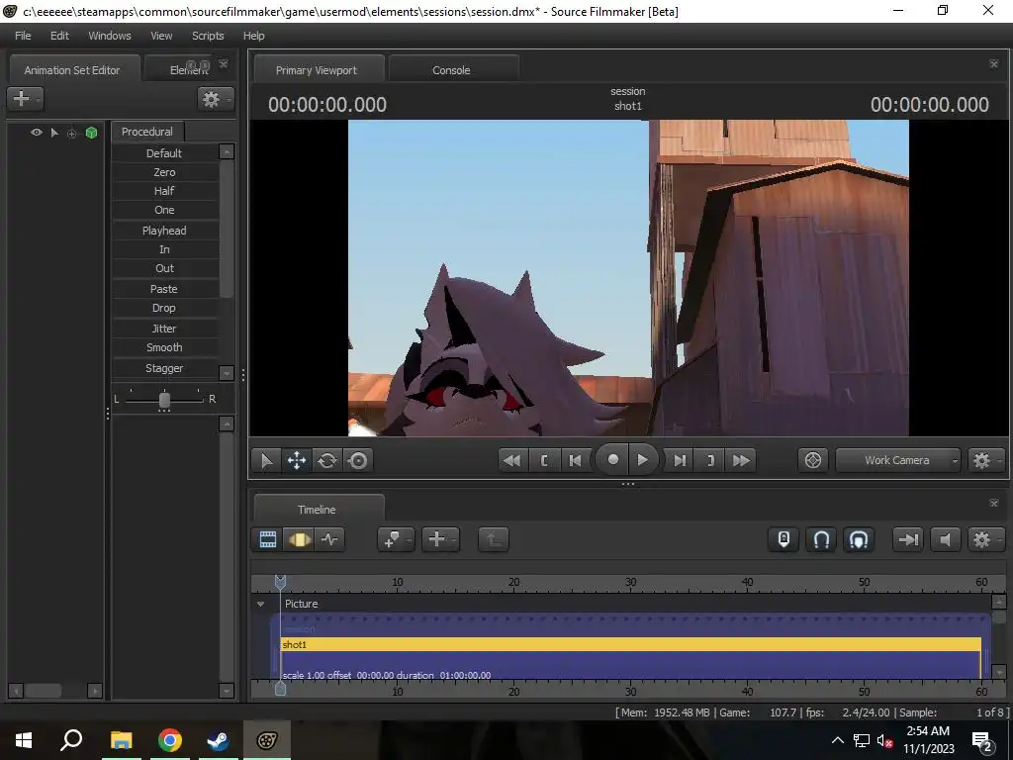Toggle the timeline ripple edit arrow icon
The width and height of the screenshot is (1013, 760).
[x=908, y=539]
